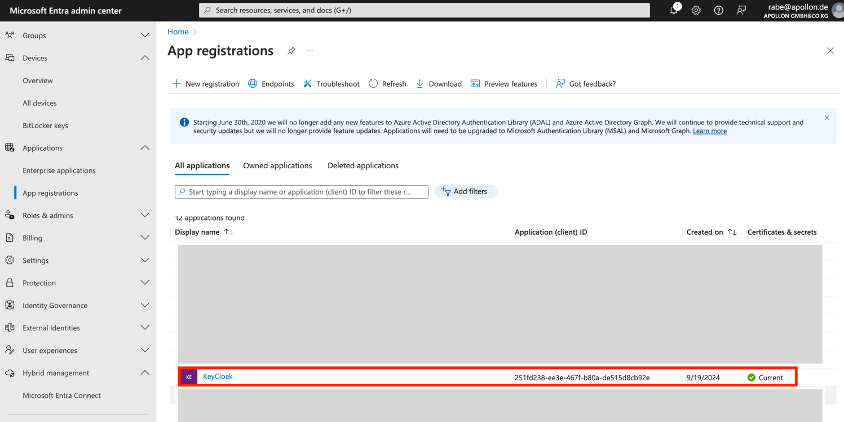Viewport: 844px width, 422px height.
Task: Sort by Display name arrows
Action: click(228, 232)
